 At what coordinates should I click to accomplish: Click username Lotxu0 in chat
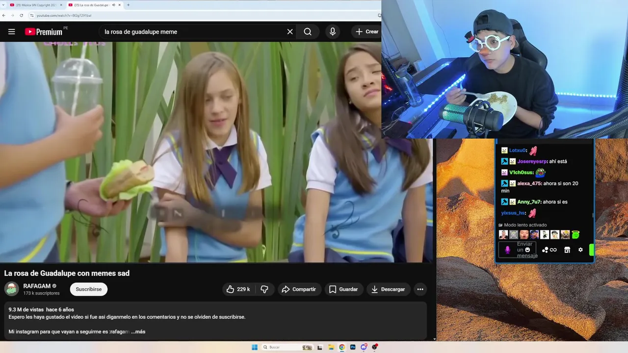click(518, 151)
